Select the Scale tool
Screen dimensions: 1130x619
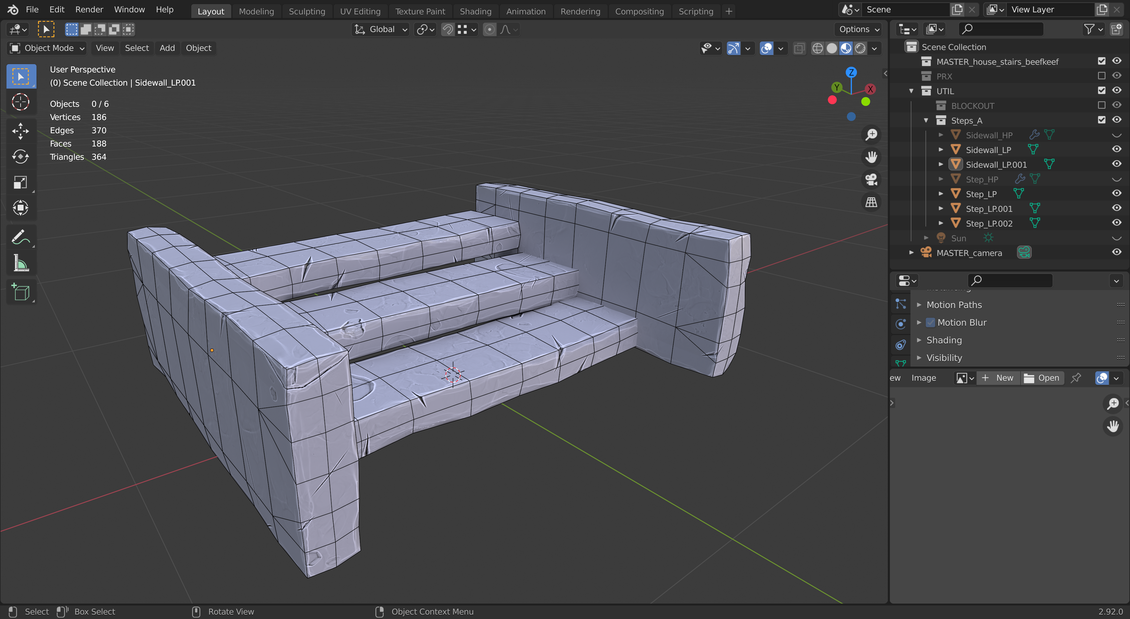click(20, 182)
